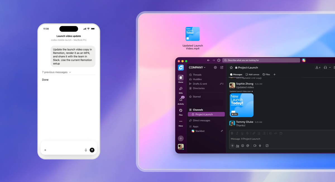Go forward using the Slack forward arrow
Viewport: 335px width, 182px height.
point(214,60)
